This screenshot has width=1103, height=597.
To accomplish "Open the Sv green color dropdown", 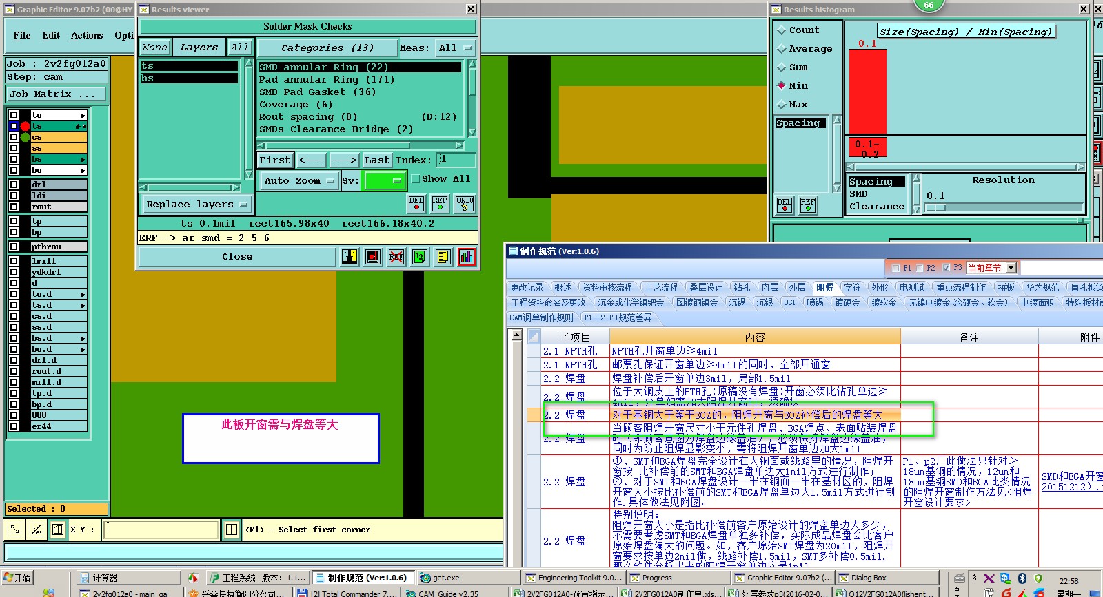I will point(385,180).
